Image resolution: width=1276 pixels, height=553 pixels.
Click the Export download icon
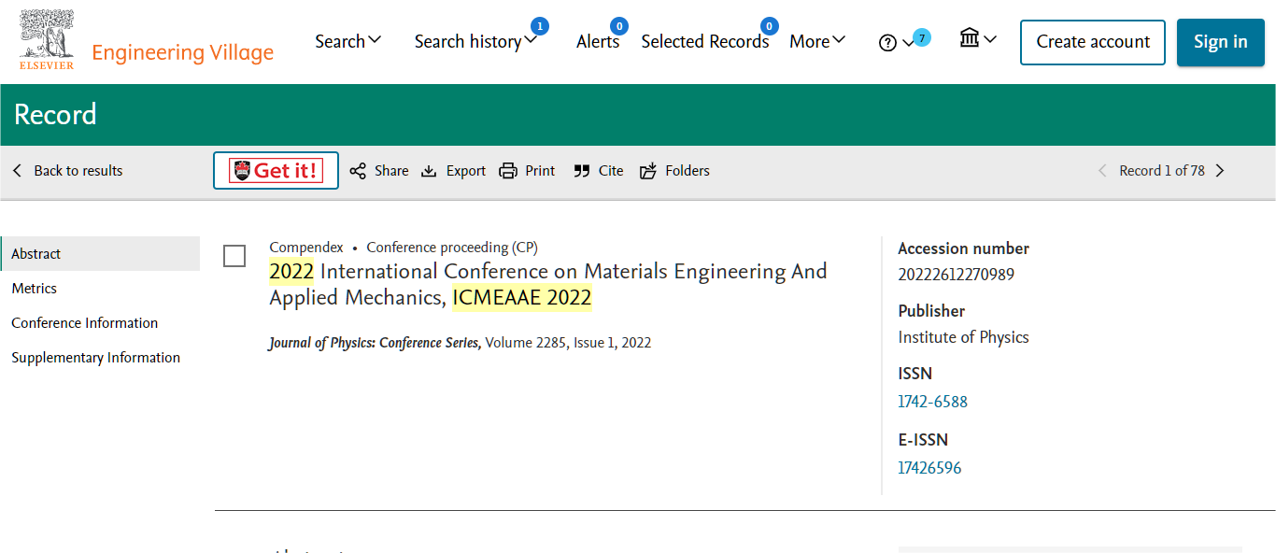click(429, 171)
